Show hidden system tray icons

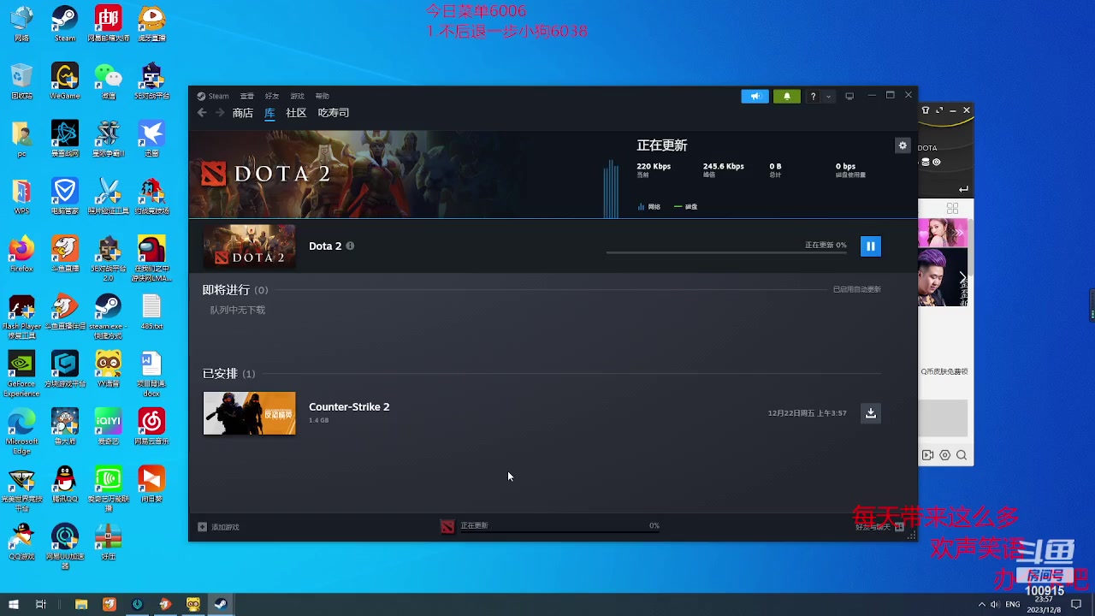pyautogui.click(x=981, y=604)
